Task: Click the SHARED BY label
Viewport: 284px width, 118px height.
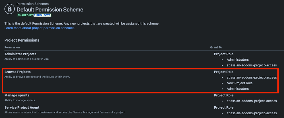Action: [25, 15]
